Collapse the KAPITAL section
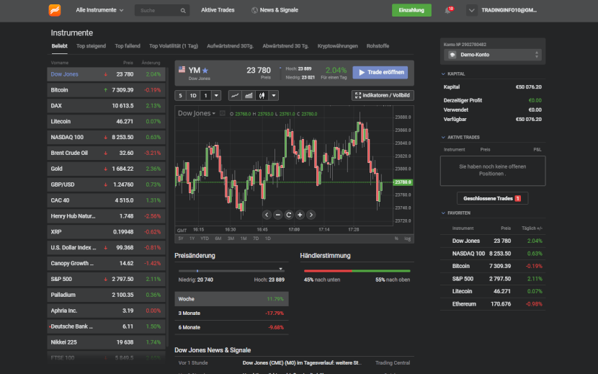The width and height of the screenshot is (598, 374). click(443, 74)
